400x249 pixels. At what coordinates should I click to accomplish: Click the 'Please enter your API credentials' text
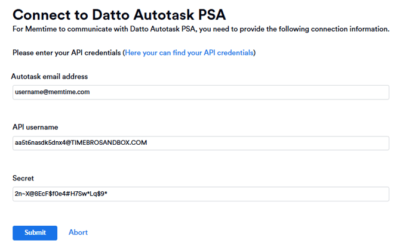tap(67, 52)
